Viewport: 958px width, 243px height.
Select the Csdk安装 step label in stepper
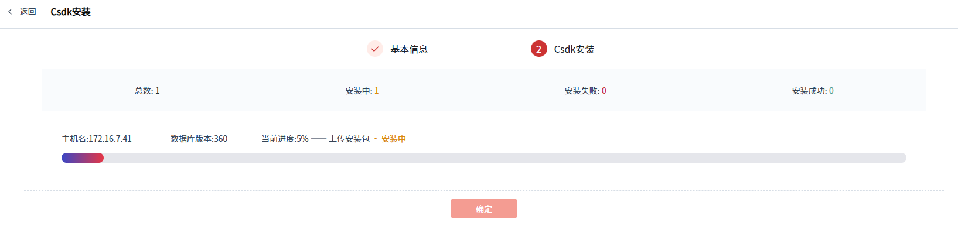click(574, 49)
